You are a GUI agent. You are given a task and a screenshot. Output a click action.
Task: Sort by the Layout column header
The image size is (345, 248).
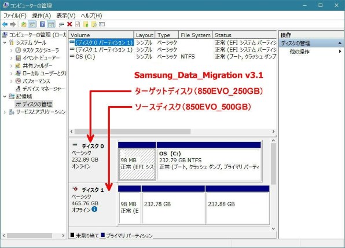tap(144, 35)
